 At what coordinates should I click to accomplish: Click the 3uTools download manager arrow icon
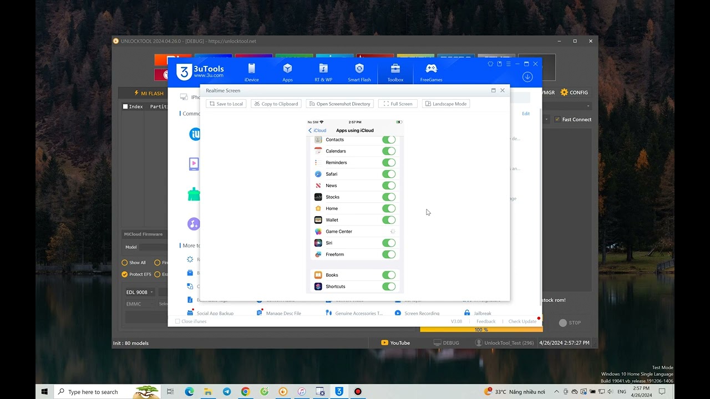528,77
